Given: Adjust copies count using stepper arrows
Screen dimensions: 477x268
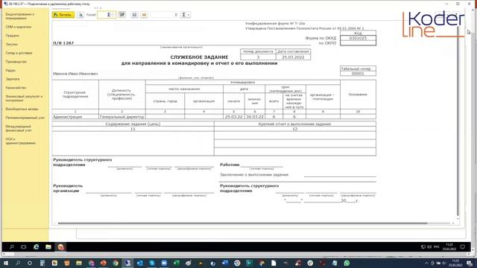Looking at the screenshot, I should click(113, 15).
